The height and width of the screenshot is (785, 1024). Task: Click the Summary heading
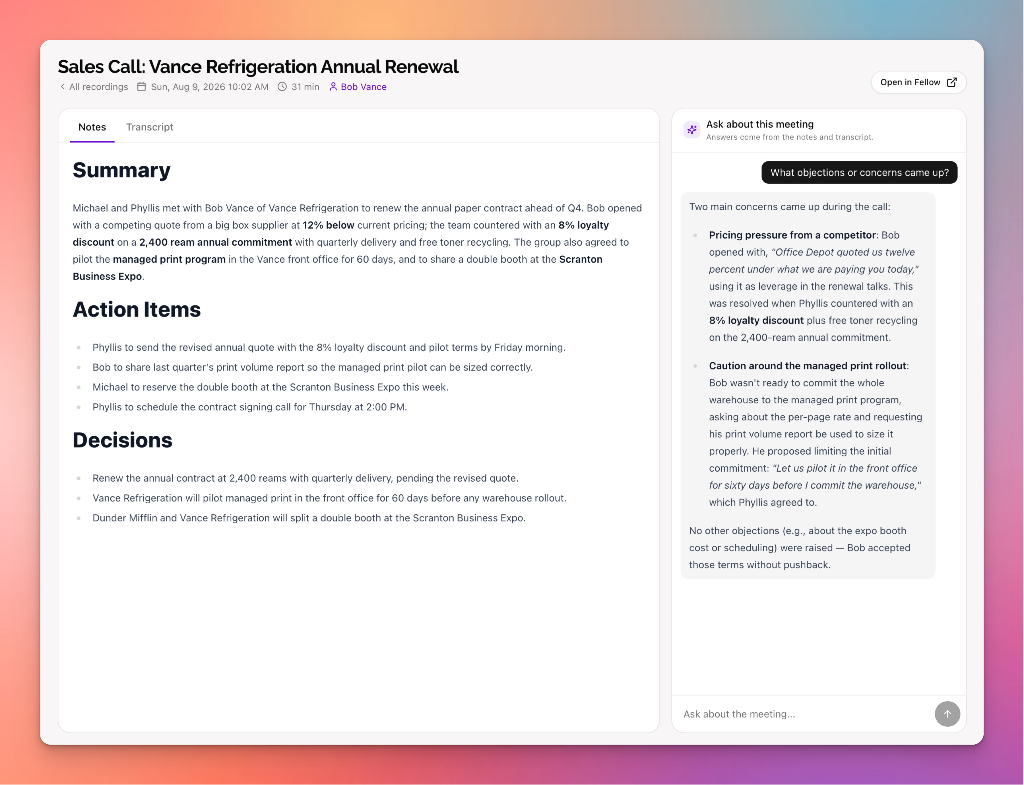pos(121,170)
